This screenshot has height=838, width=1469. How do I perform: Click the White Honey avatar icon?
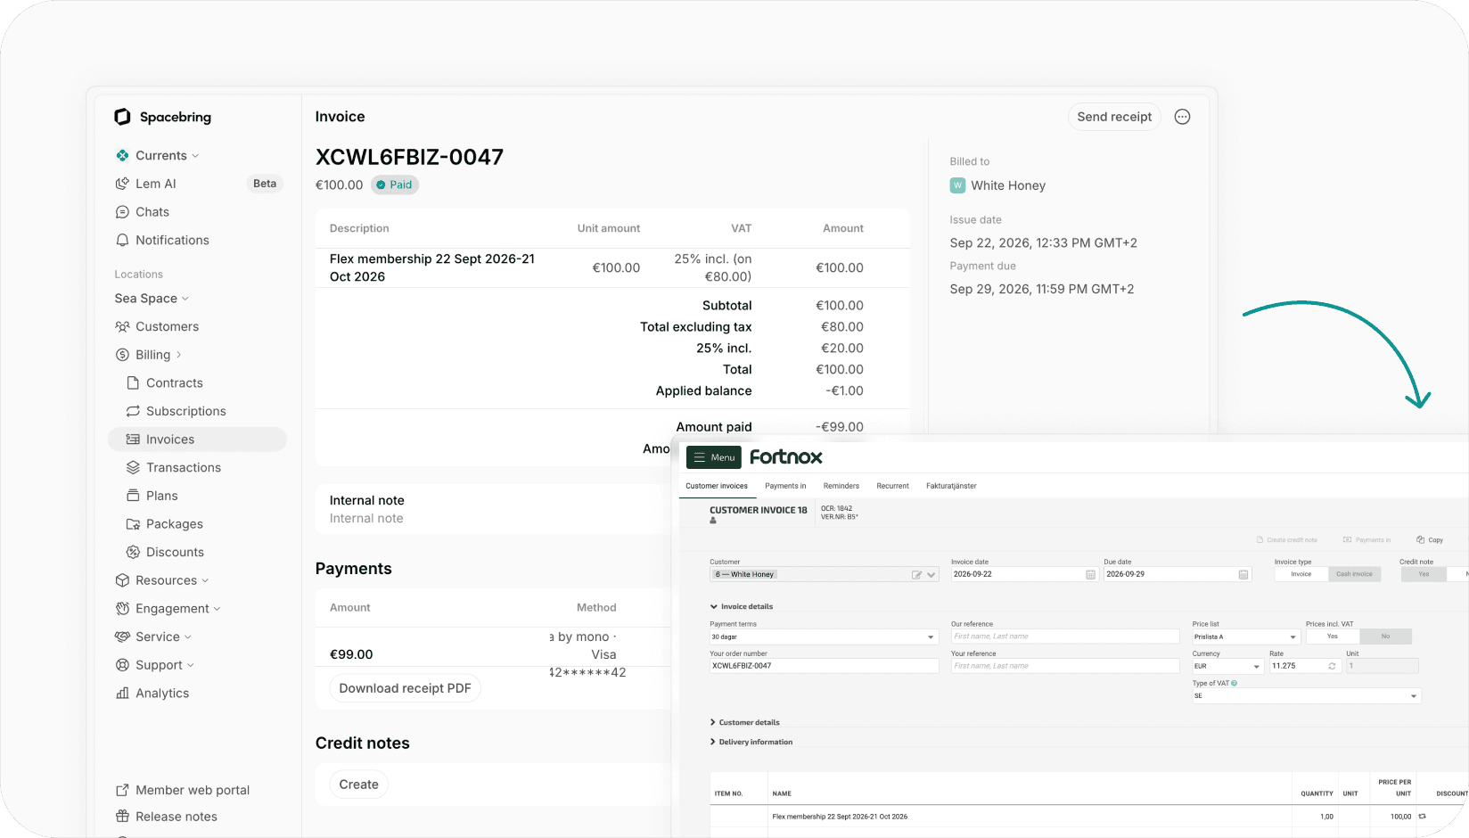(x=958, y=185)
